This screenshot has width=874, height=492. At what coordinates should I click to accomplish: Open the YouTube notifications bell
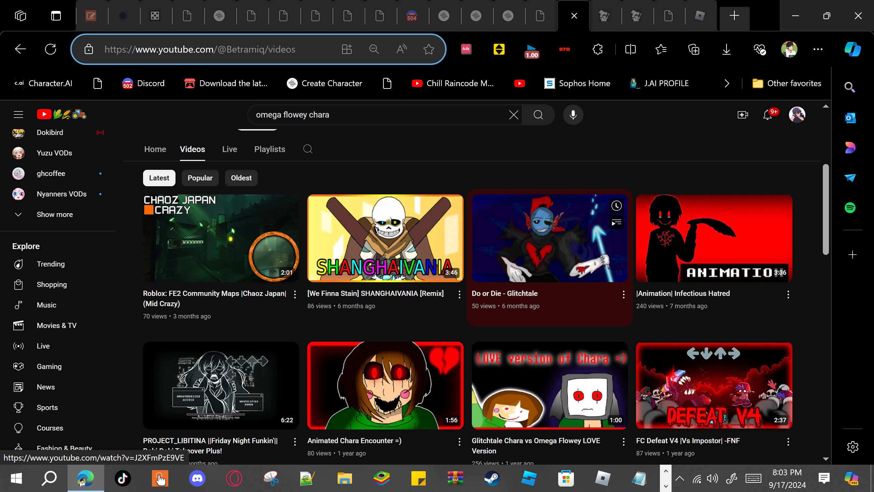[x=767, y=115]
